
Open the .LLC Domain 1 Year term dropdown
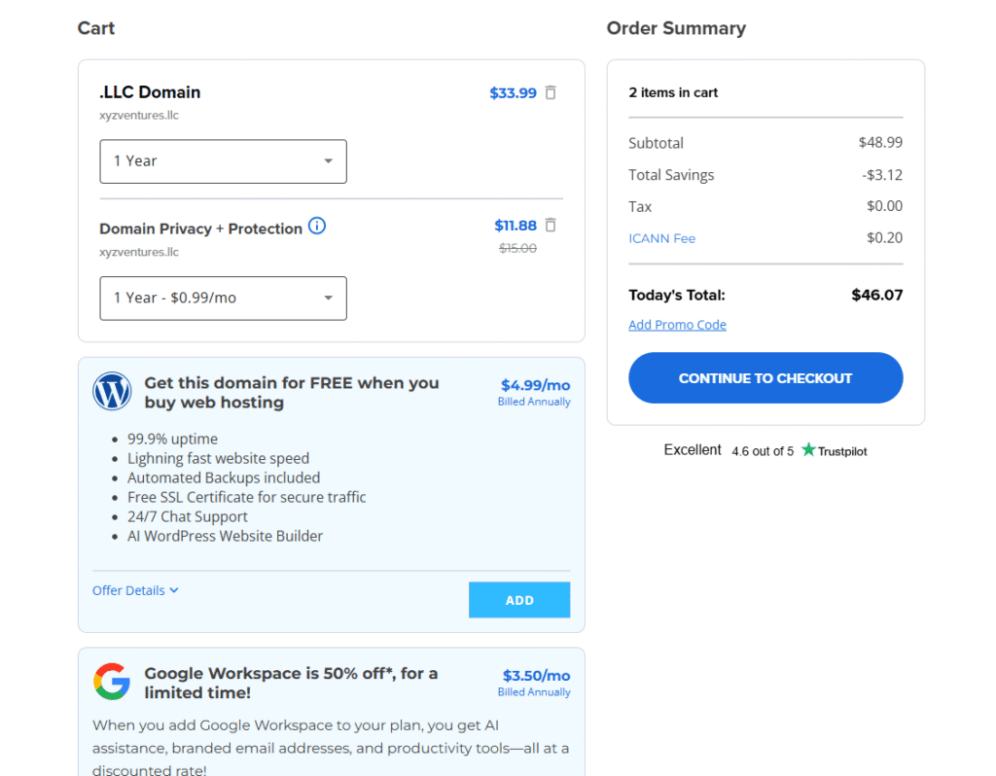[223, 161]
